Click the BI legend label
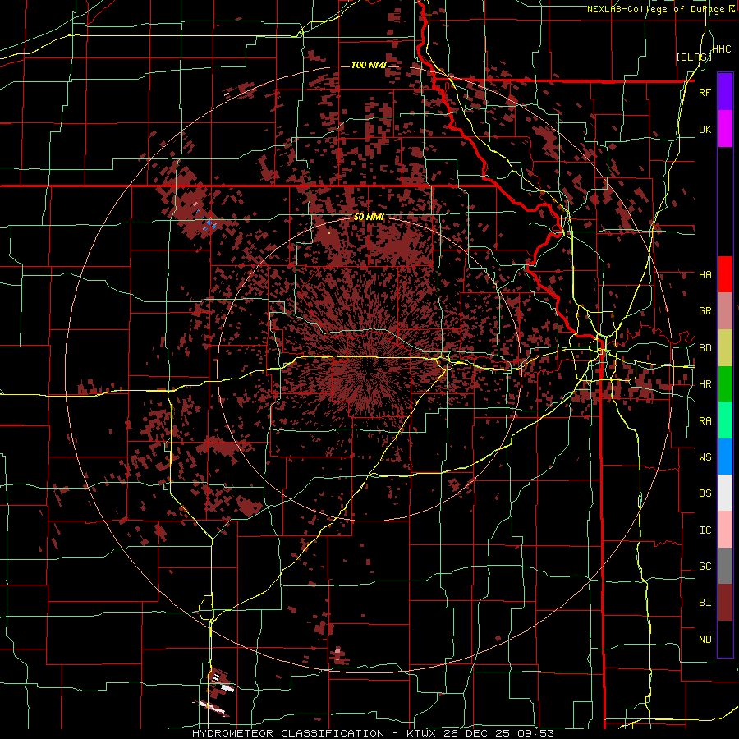739x739 pixels. pos(705,603)
